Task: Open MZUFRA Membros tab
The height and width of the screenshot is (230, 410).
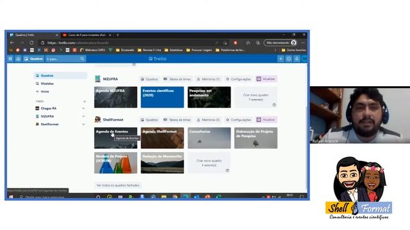Action: coord(208,79)
